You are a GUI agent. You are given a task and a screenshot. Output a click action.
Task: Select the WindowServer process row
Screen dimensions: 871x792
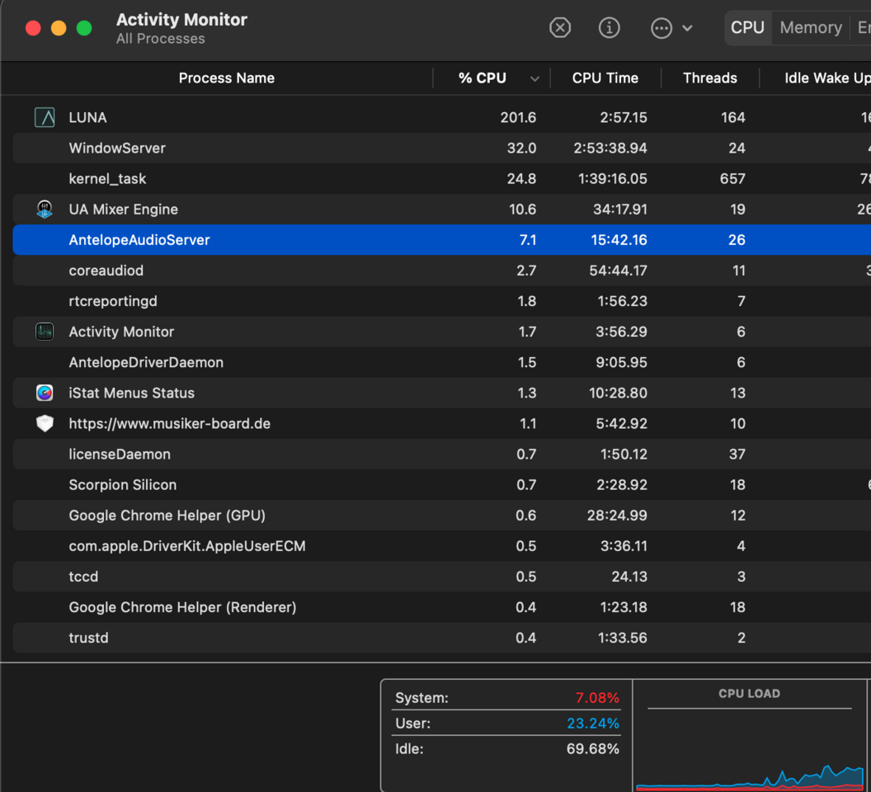click(x=441, y=148)
